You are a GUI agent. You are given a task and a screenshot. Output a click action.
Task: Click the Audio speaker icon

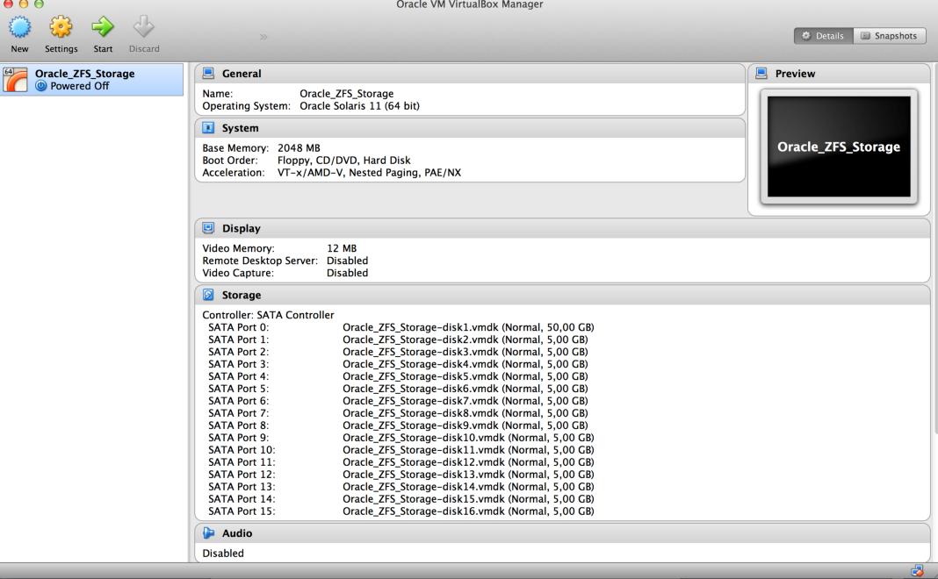coord(208,533)
